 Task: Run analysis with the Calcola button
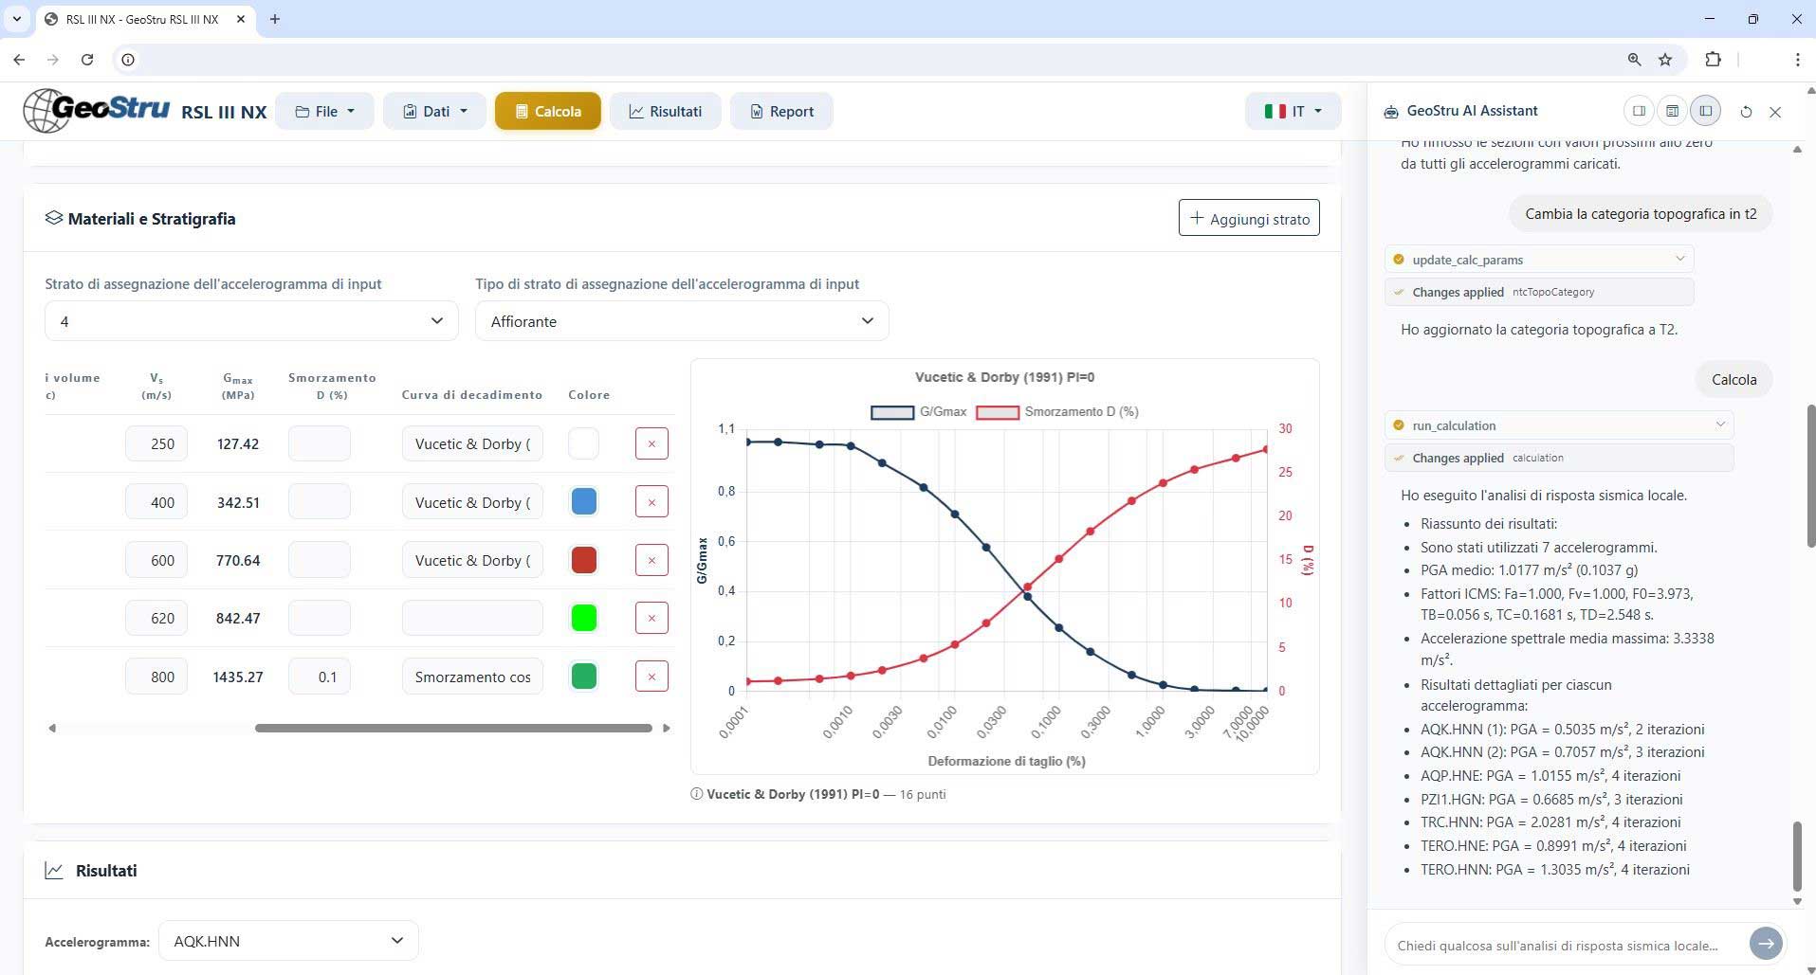547,112
